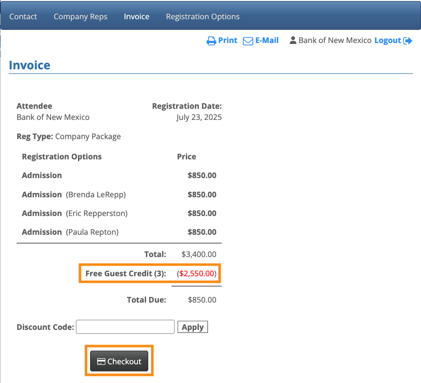Click the credit card icon in Checkout
This screenshot has width=421, height=383.
coord(101,362)
